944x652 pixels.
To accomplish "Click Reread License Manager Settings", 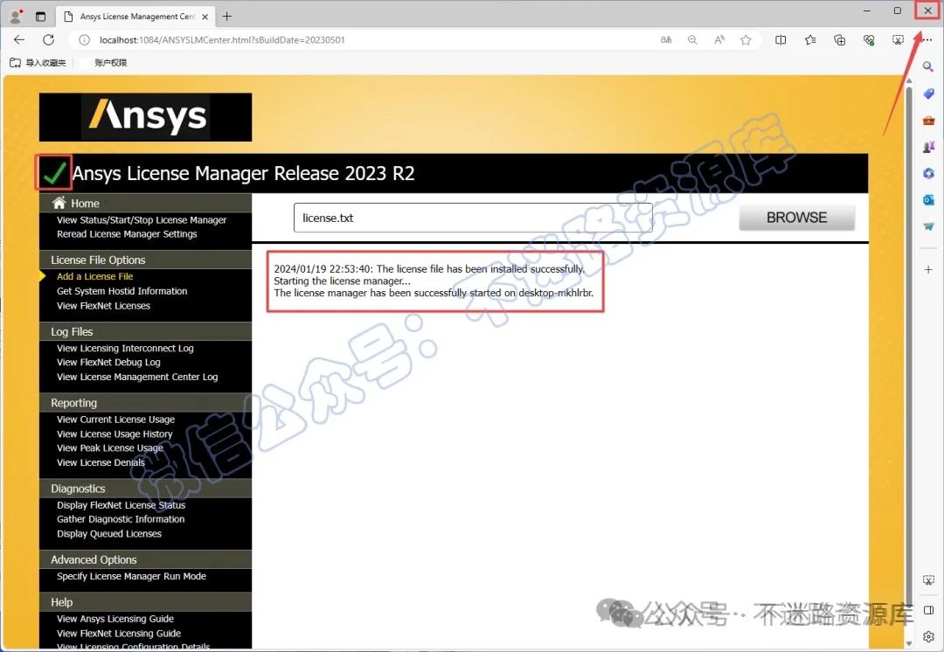I will click(127, 234).
